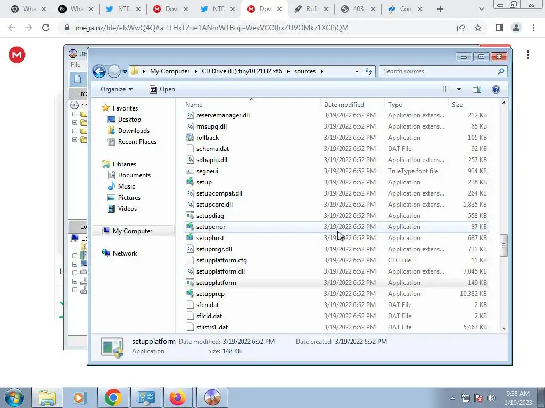Viewport: 545px width, 408px height.
Task: Select the setupprep application icon
Action: pos(190,293)
